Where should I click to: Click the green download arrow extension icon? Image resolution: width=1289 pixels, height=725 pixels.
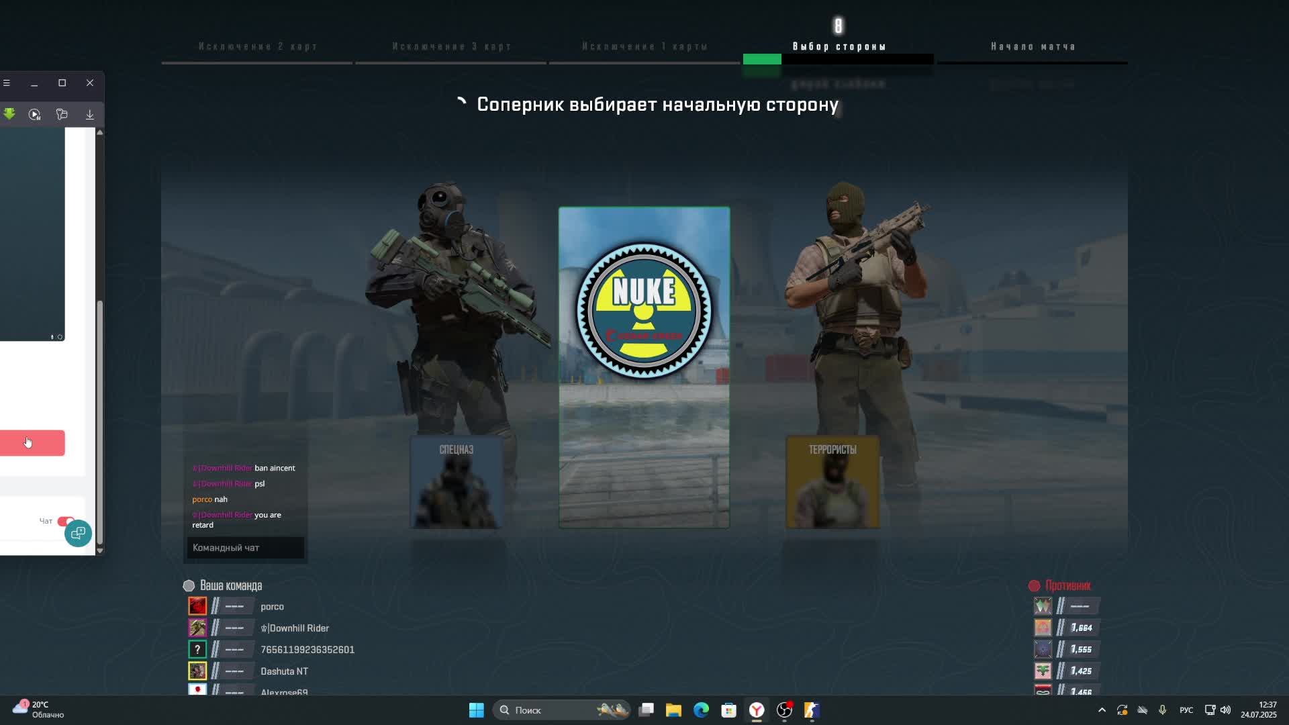click(9, 114)
